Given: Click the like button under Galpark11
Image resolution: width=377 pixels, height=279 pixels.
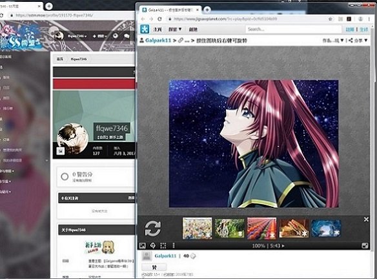Looking at the screenshot, I should click(x=154, y=267).
